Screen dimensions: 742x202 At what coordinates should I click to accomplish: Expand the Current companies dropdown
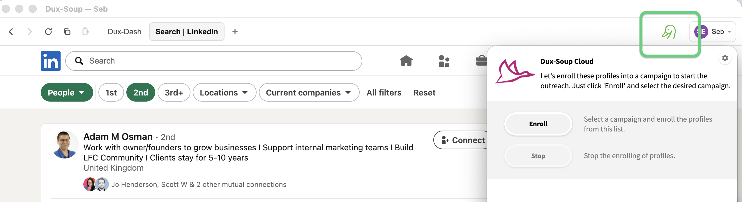click(x=309, y=93)
